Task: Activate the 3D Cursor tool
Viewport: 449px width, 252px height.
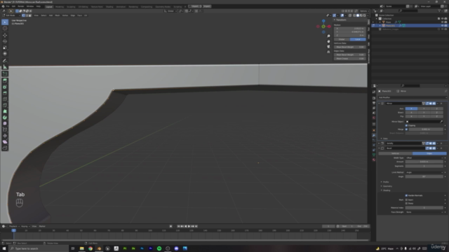Action: pos(5,28)
